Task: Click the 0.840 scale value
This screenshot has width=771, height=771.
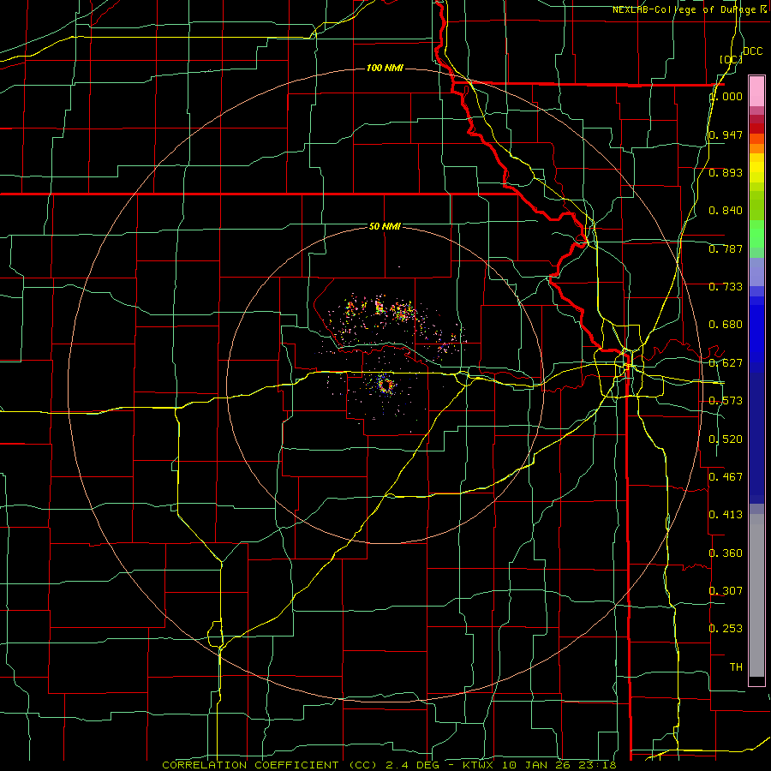Action: pos(726,211)
